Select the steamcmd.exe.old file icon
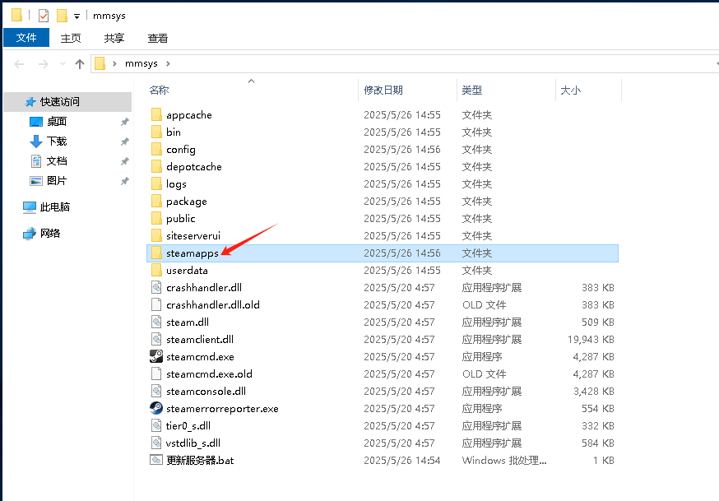Screen dimensions: 719x501 click(x=156, y=374)
